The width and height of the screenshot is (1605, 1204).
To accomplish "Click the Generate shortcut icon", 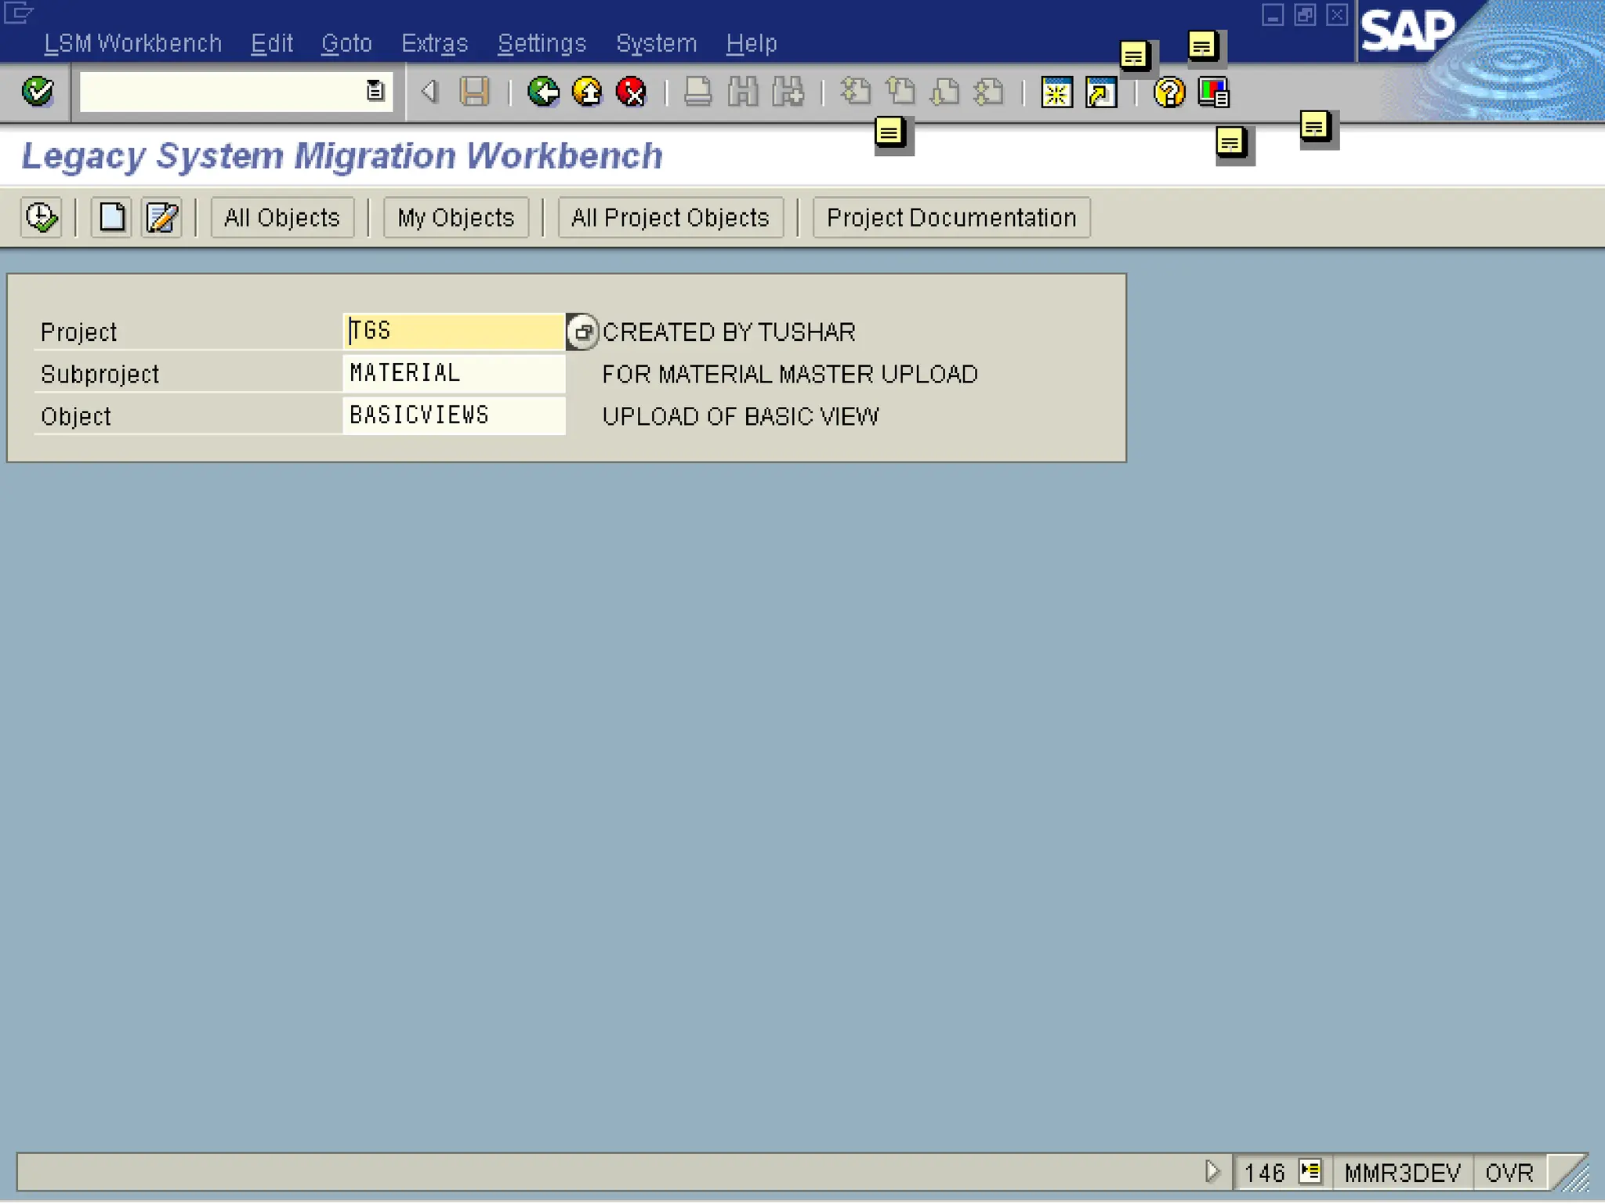I will [x=1101, y=92].
